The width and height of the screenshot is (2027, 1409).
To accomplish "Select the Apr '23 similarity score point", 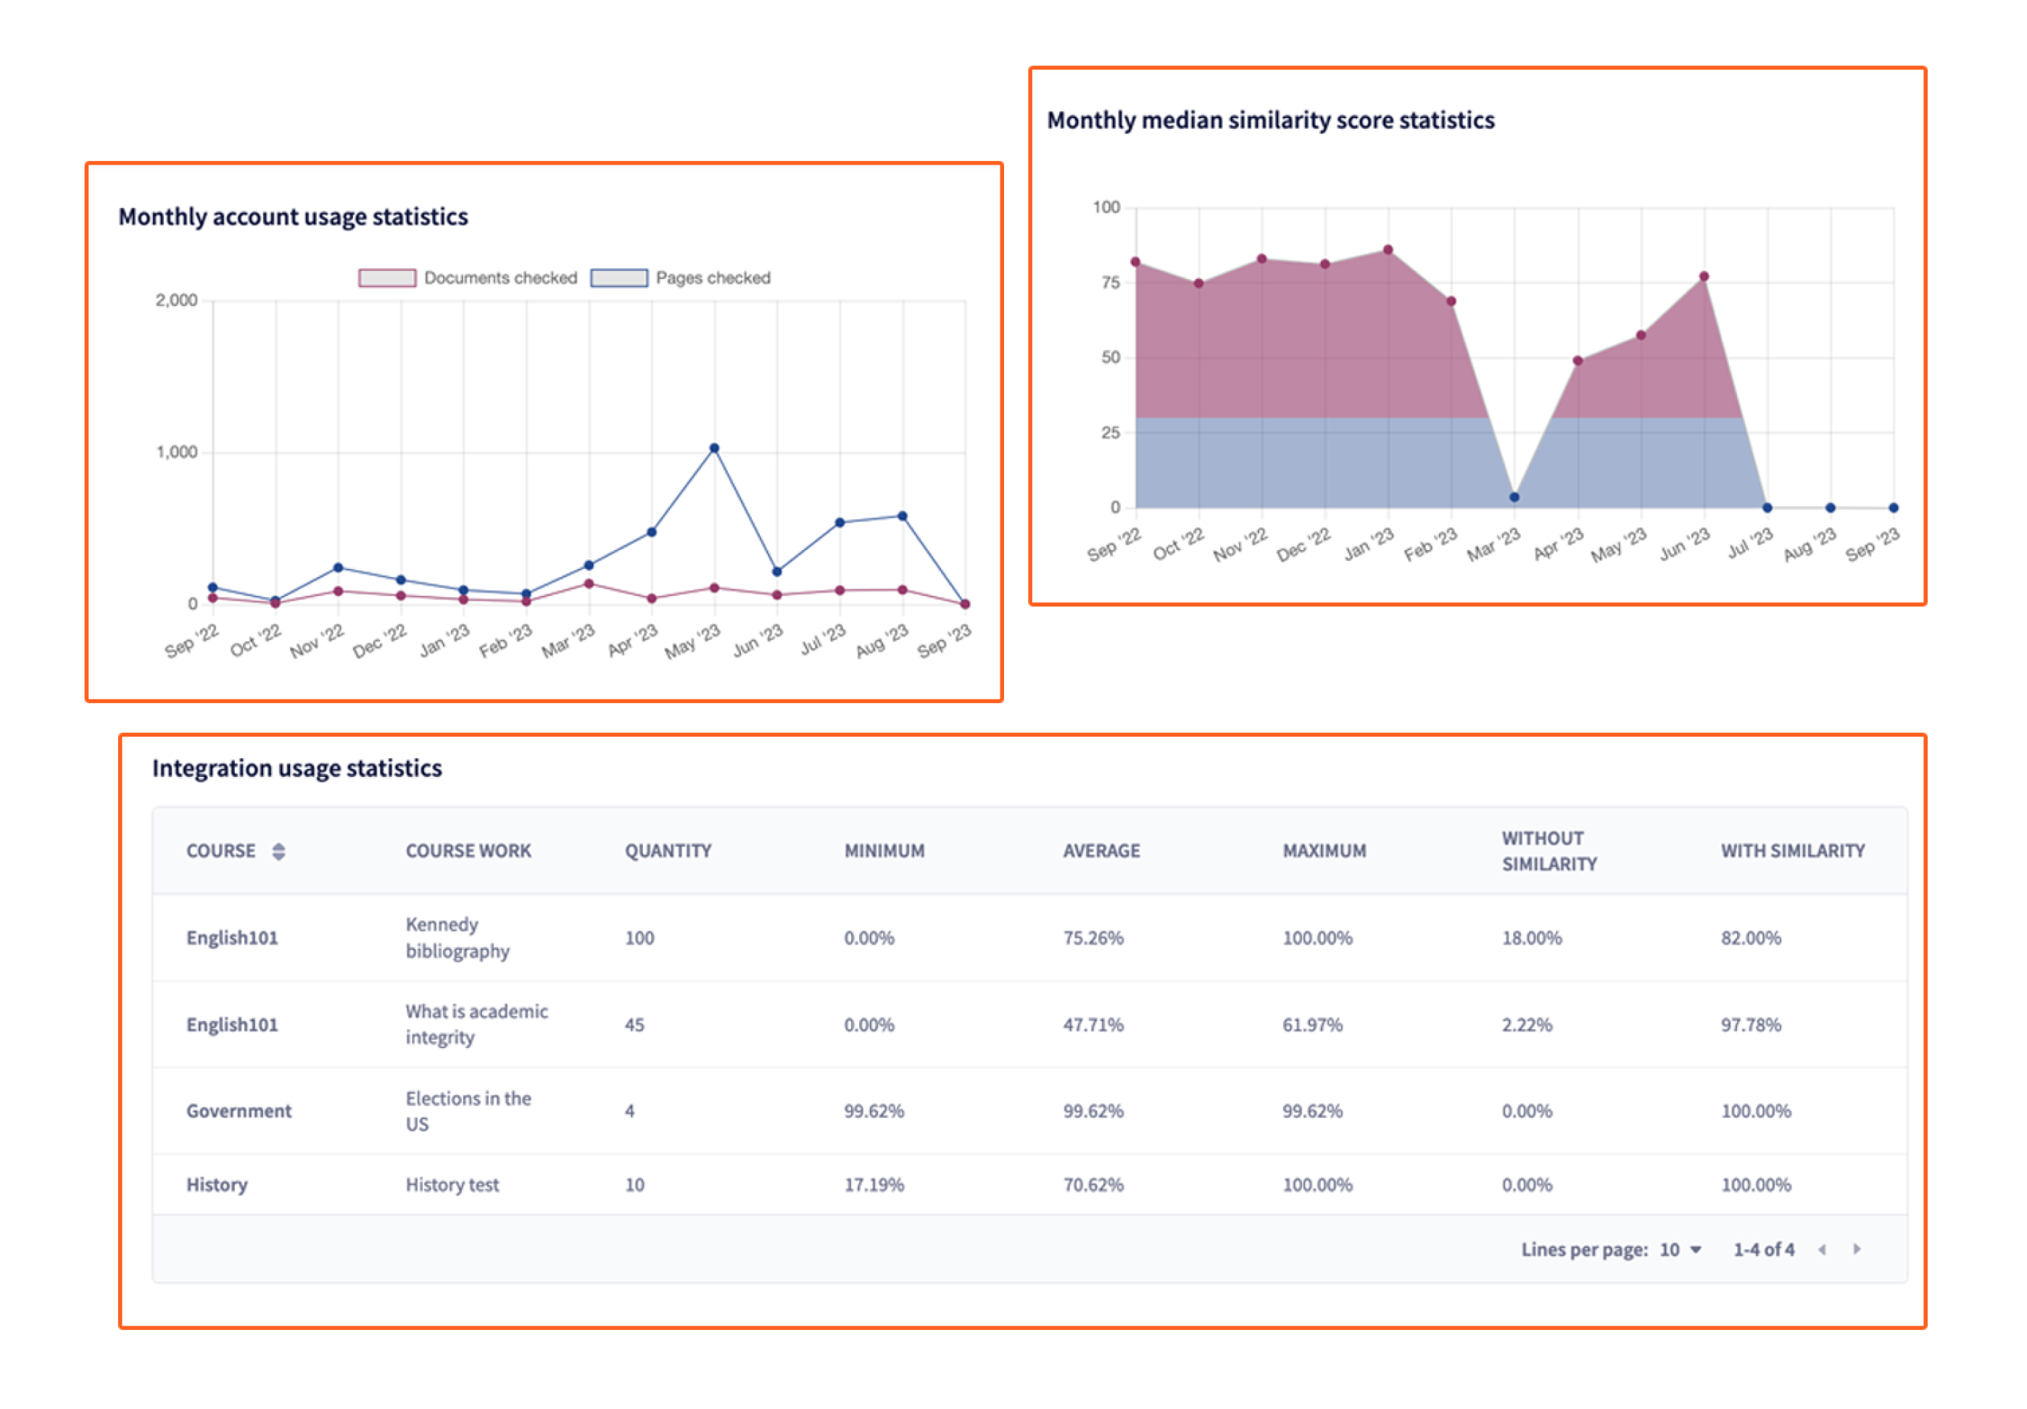I will [x=1578, y=361].
